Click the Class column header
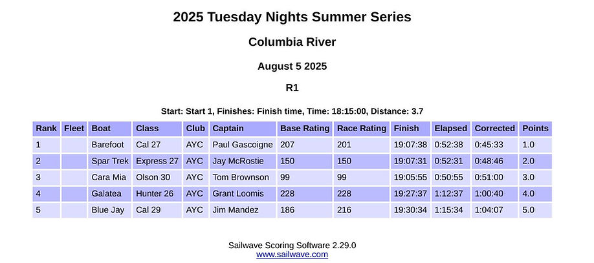This screenshot has width=594, height=263. [147, 129]
